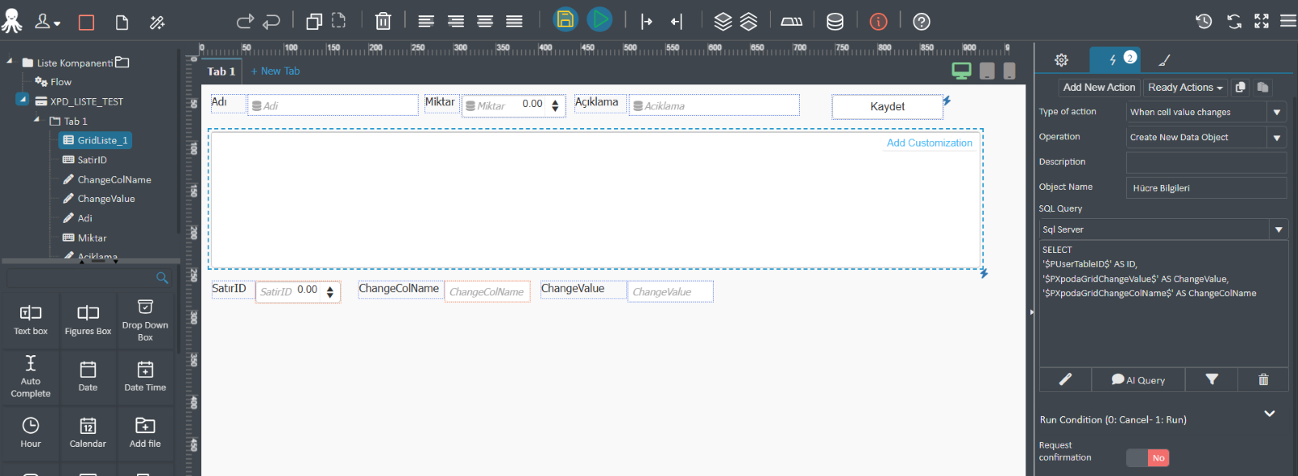
Task: Click the align-to-left-edge icon
Action: click(647, 22)
